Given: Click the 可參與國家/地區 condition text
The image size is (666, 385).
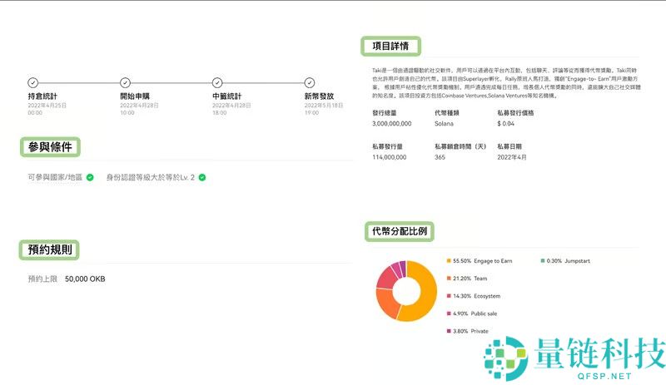Looking at the screenshot, I should (x=55, y=177).
